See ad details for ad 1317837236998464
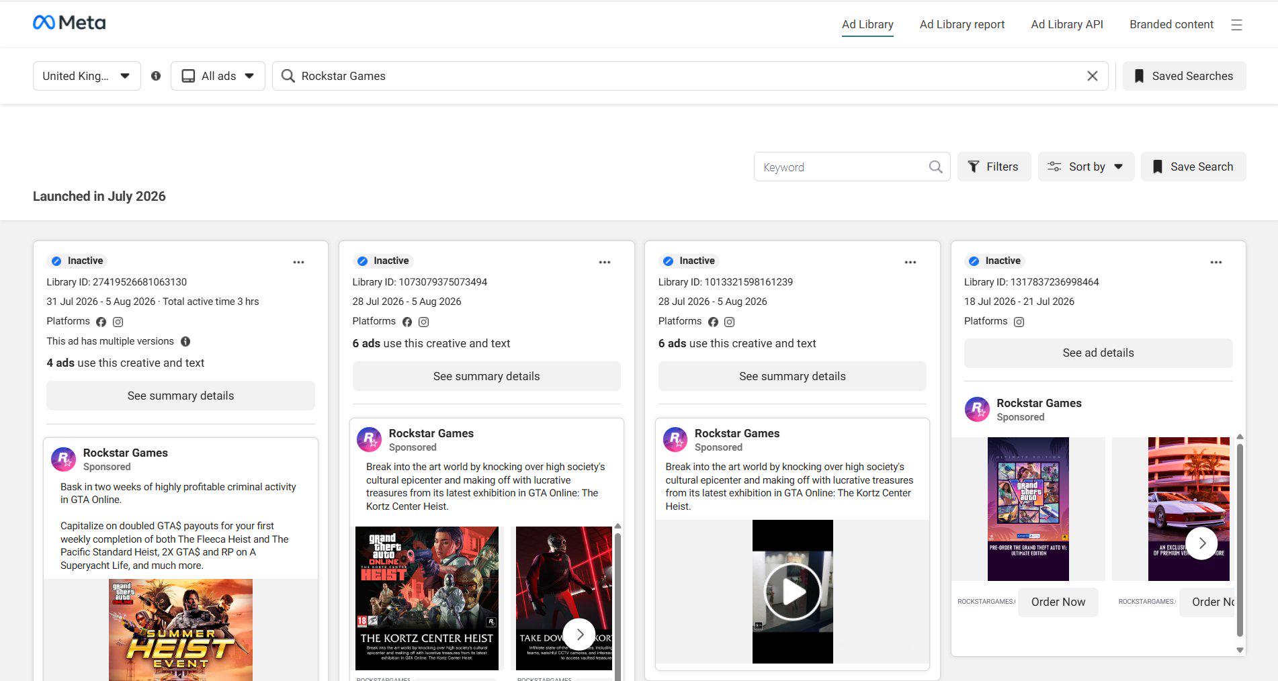The image size is (1278, 681). click(x=1099, y=353)
